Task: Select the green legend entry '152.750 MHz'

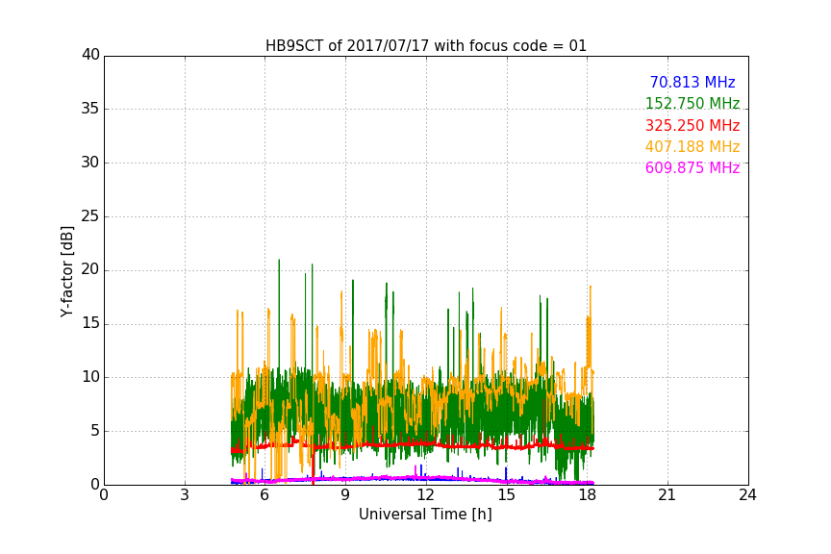Action: (692, 103)
